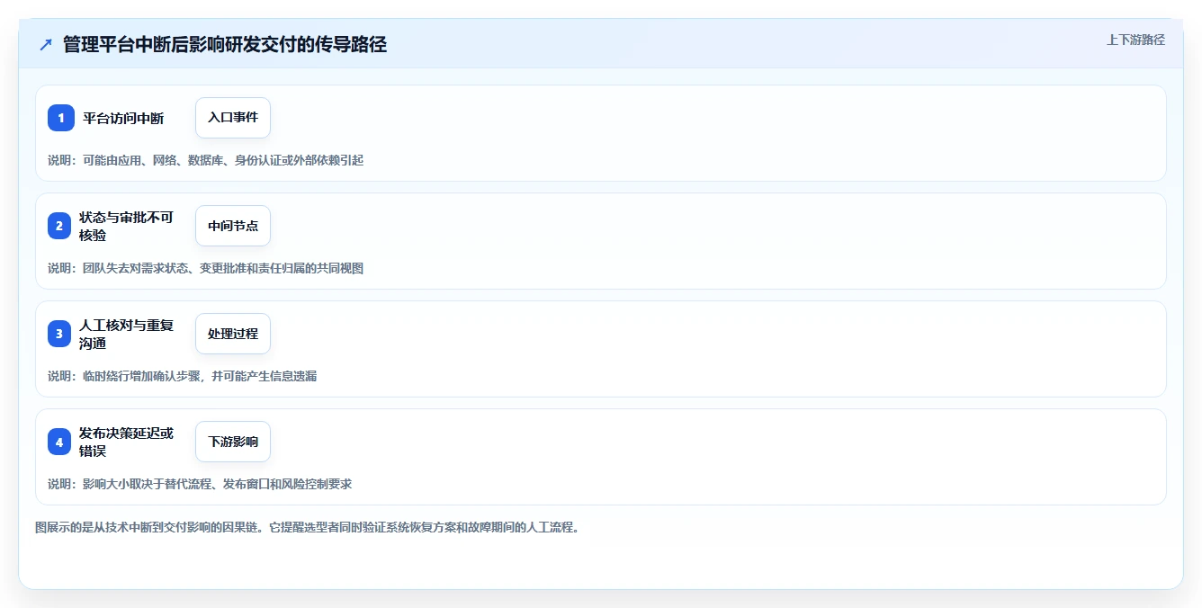
Task: Click the description starting 说明：临时绕行增加确认步骤
Action: pyautogui.click(x=182, y=376)
